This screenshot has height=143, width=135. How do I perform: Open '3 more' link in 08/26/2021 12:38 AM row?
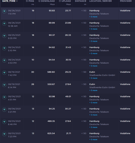click(93, 29)
